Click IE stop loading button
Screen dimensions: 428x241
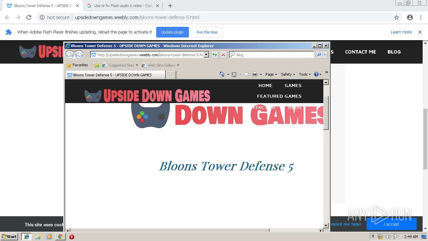[223, 55]
